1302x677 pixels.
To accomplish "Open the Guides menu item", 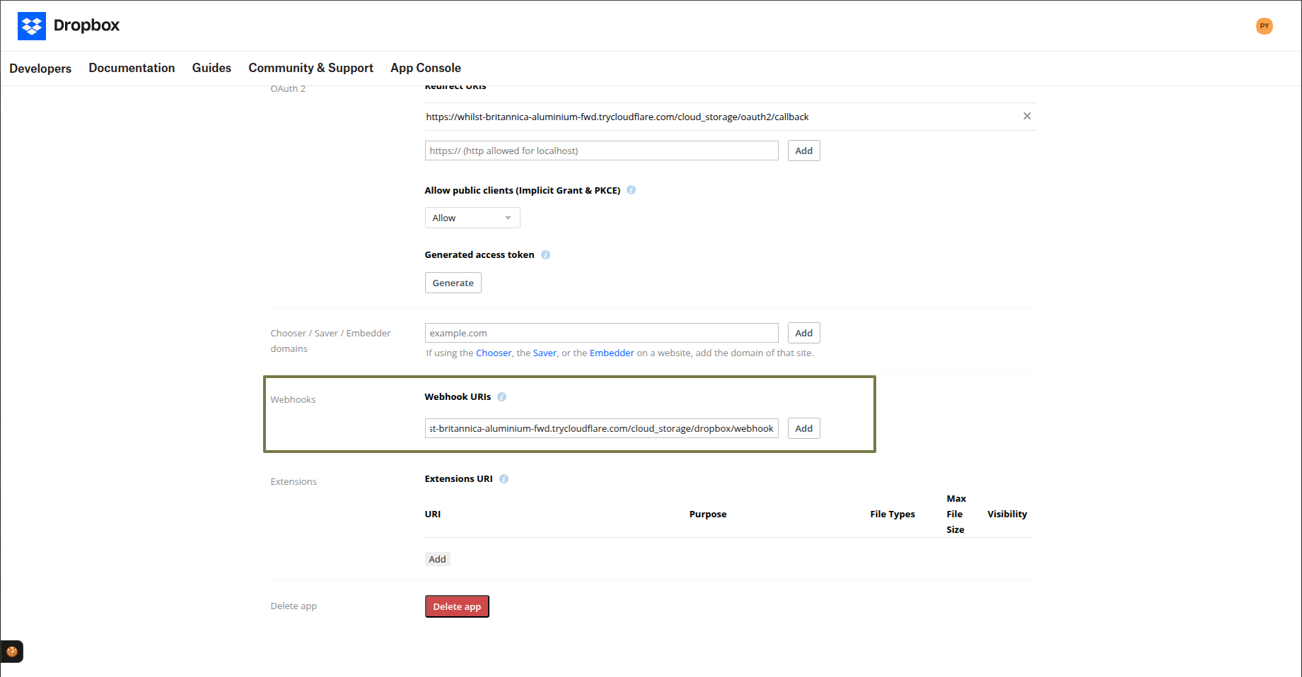I will click(x=211, y=68).
